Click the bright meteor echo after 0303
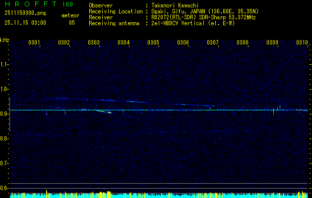The height and width of the screenshot is (198, 312). click(x=104, y=111)
